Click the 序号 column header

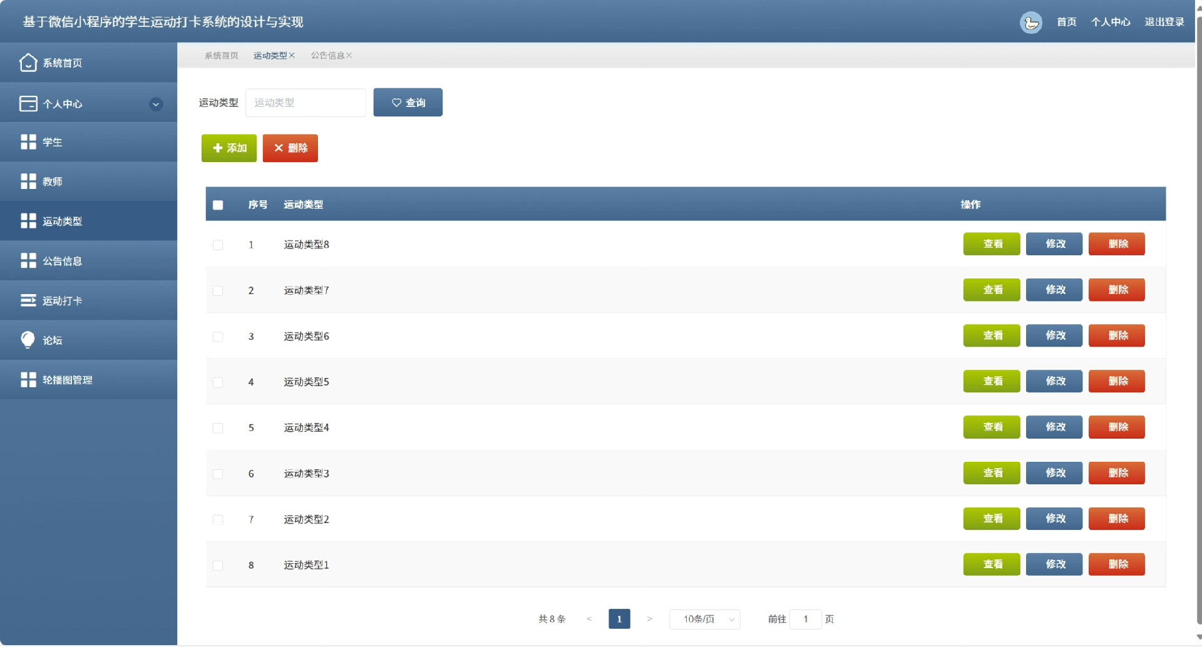tap(257, 205)
